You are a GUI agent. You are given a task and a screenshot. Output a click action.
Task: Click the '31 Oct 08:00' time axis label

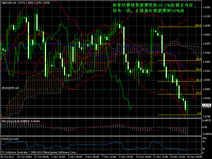coord(42,157)
